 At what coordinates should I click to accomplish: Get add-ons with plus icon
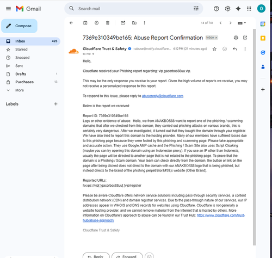263,89
